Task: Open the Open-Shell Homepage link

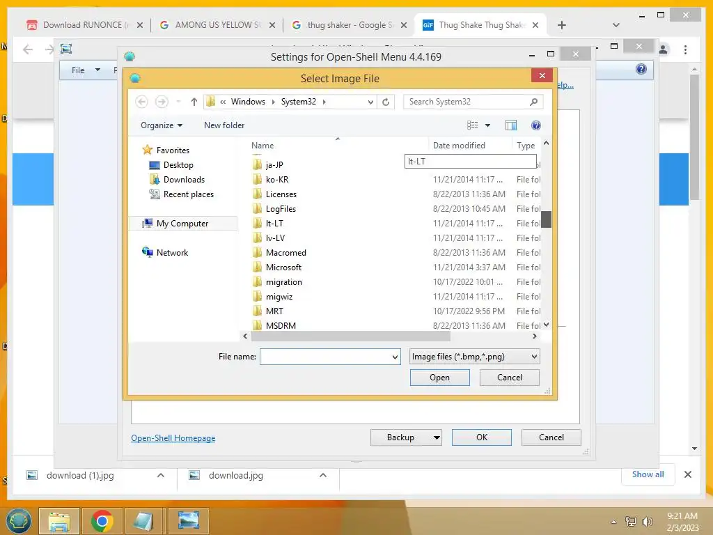Action: point(173,437)
